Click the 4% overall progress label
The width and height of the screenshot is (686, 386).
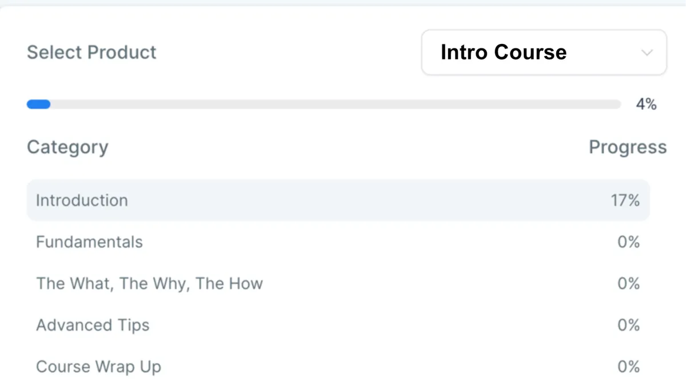coord(646,104)
